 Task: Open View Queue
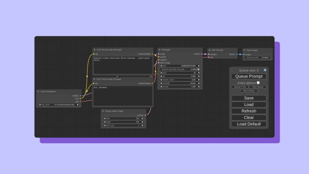click(258, 87)
